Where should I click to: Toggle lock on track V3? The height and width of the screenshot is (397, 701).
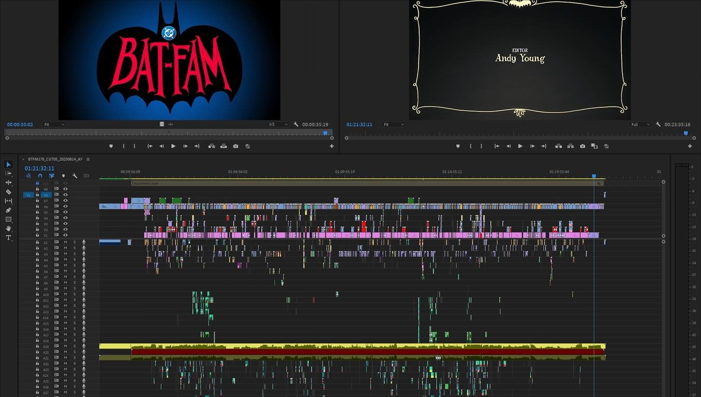(x=37, y=224)
